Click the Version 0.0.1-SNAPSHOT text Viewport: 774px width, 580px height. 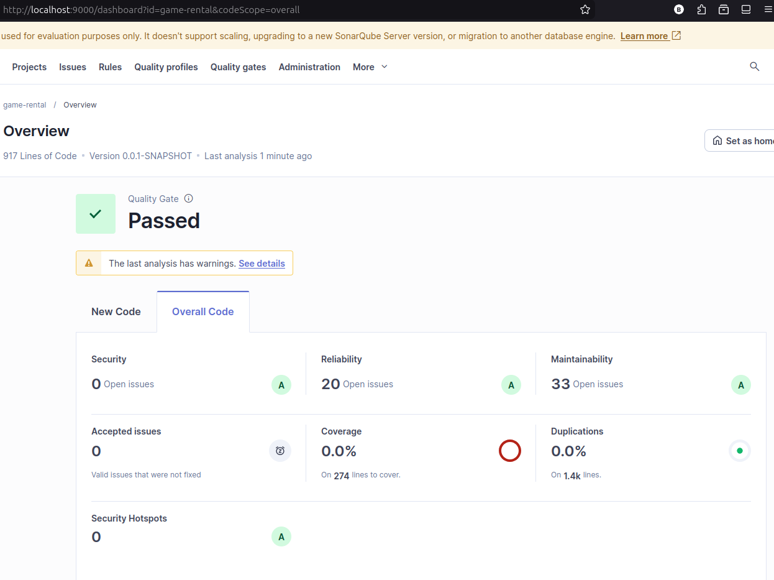pos(141,156)
